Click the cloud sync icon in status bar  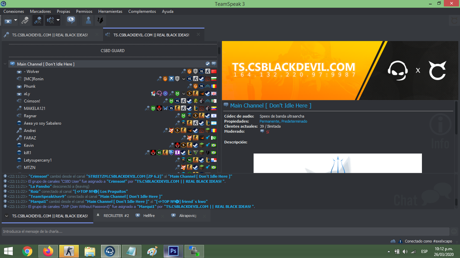[393, 241]
